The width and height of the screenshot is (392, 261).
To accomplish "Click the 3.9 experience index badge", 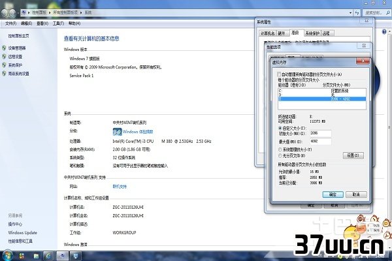I will tap(117, 132).
